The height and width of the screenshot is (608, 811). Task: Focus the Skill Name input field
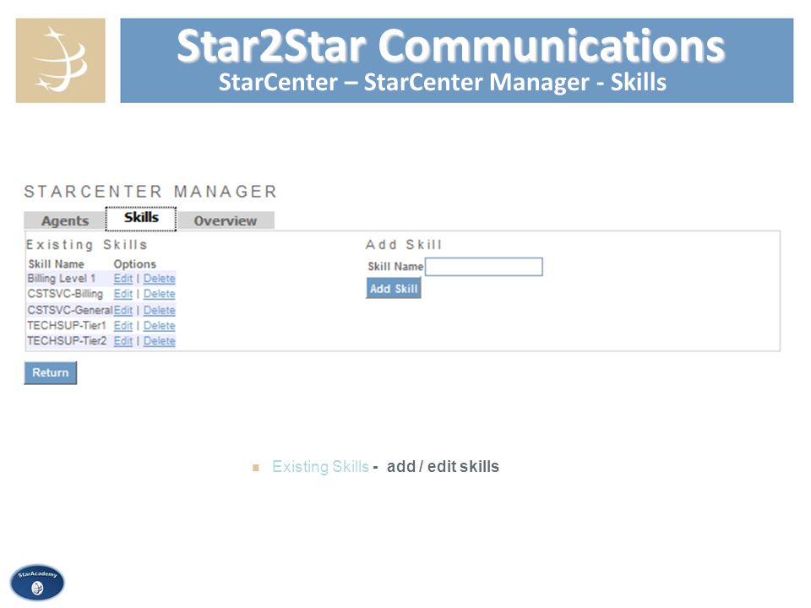tap(483, 267)
